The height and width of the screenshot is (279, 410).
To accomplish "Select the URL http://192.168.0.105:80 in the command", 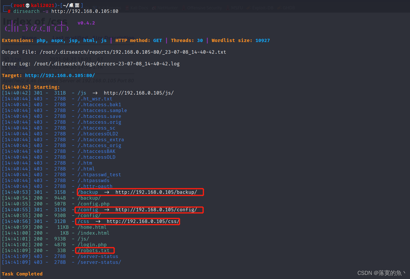I will point(85,11).
